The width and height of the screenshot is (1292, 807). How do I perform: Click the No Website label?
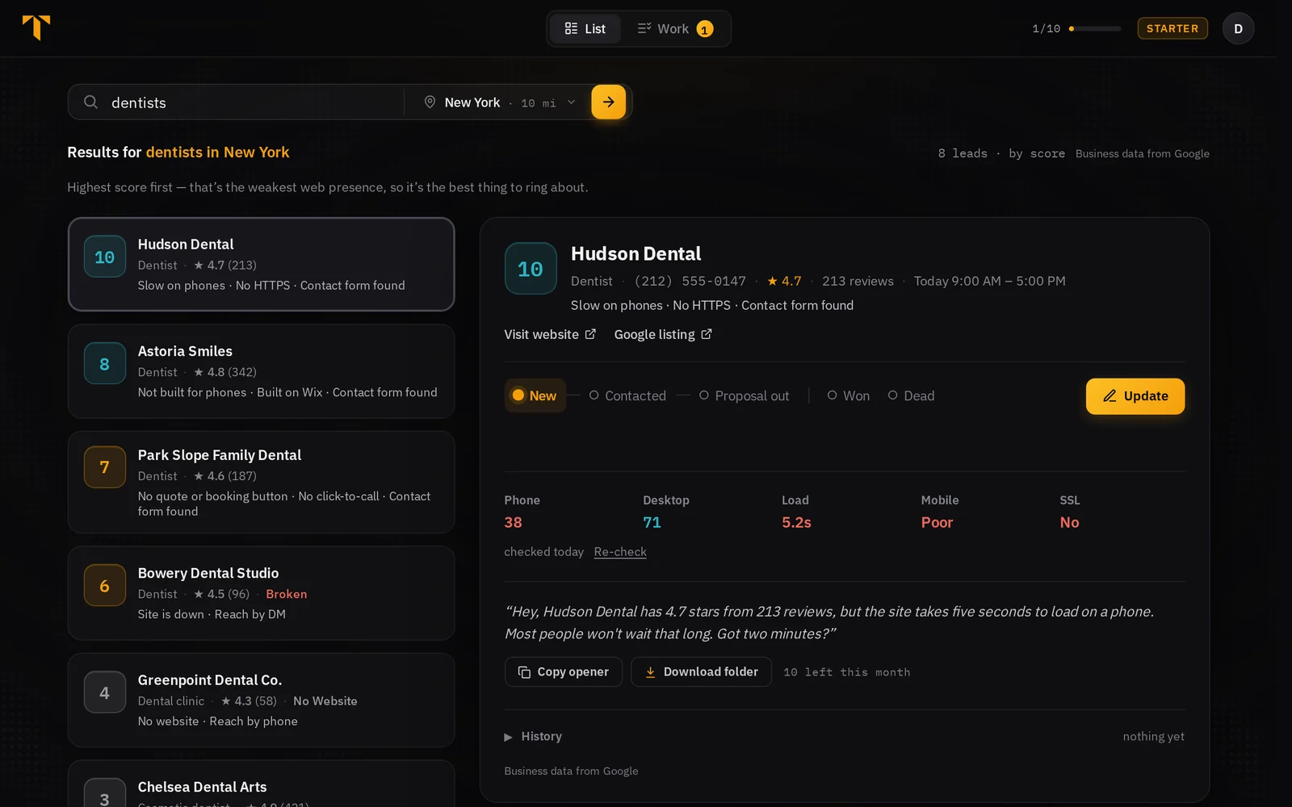[x=325, y=701]
